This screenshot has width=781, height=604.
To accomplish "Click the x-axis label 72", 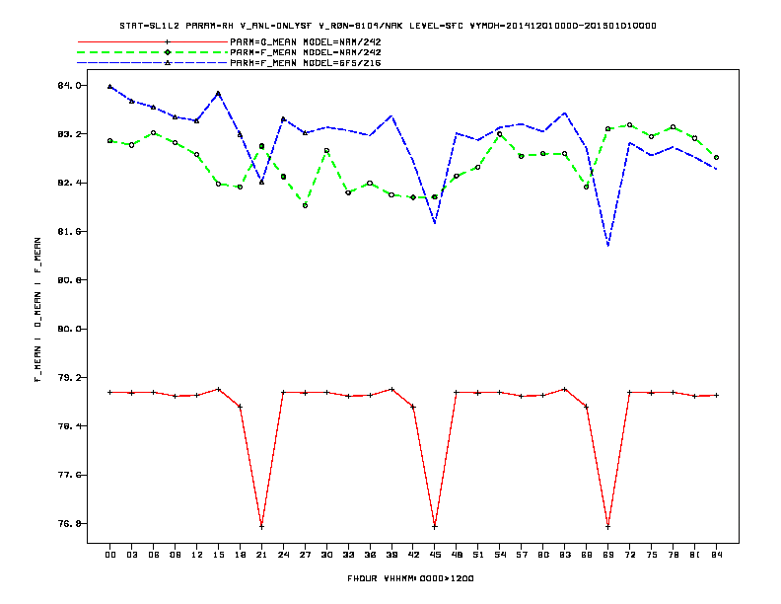I will [x=630, y=555].
